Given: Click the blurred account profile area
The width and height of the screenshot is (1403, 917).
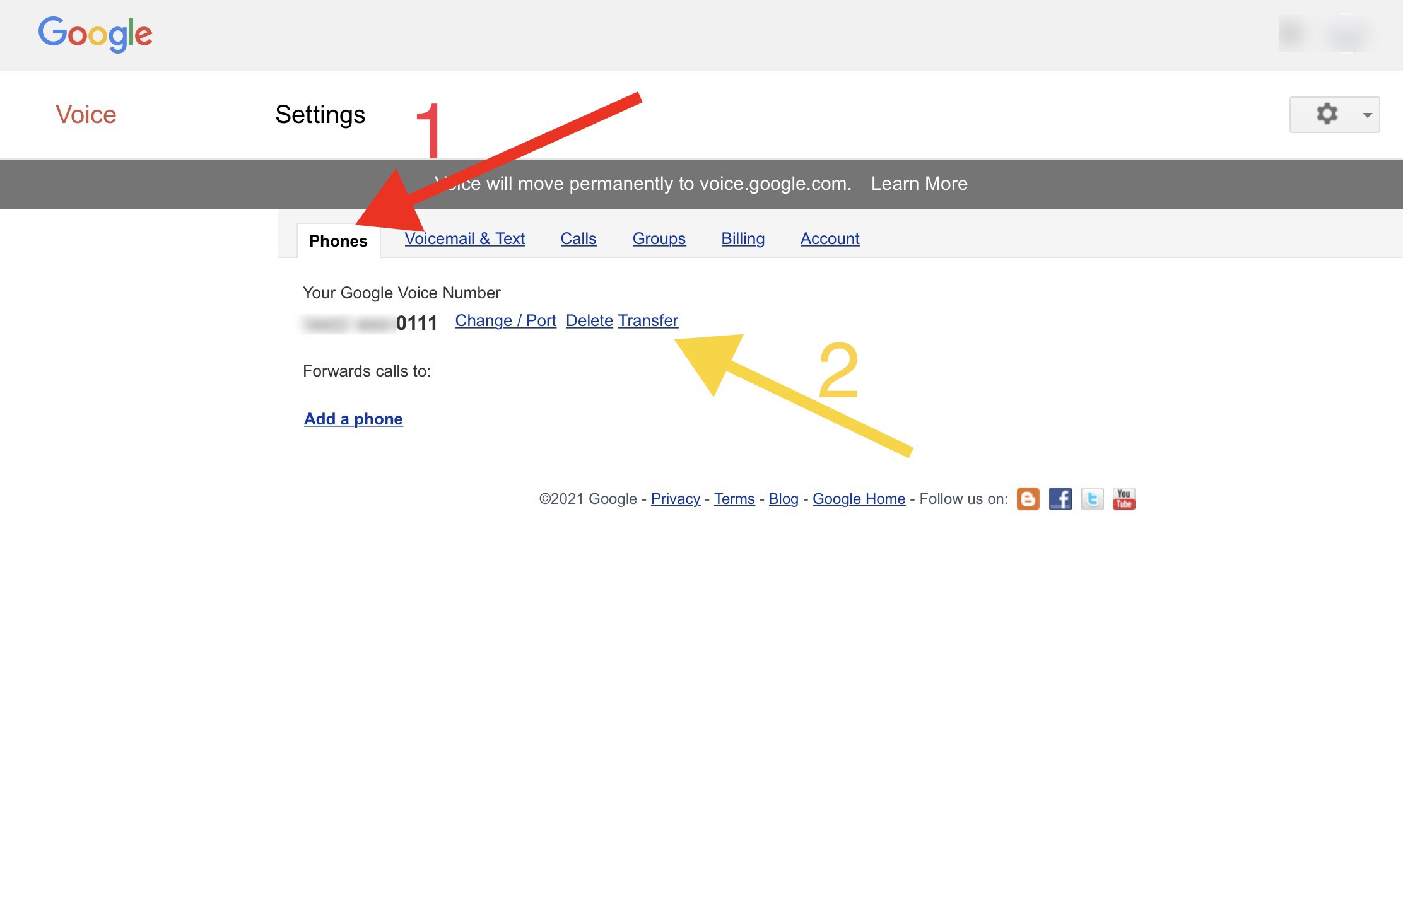Looking at the screenshot, I should click(1325, 34).
